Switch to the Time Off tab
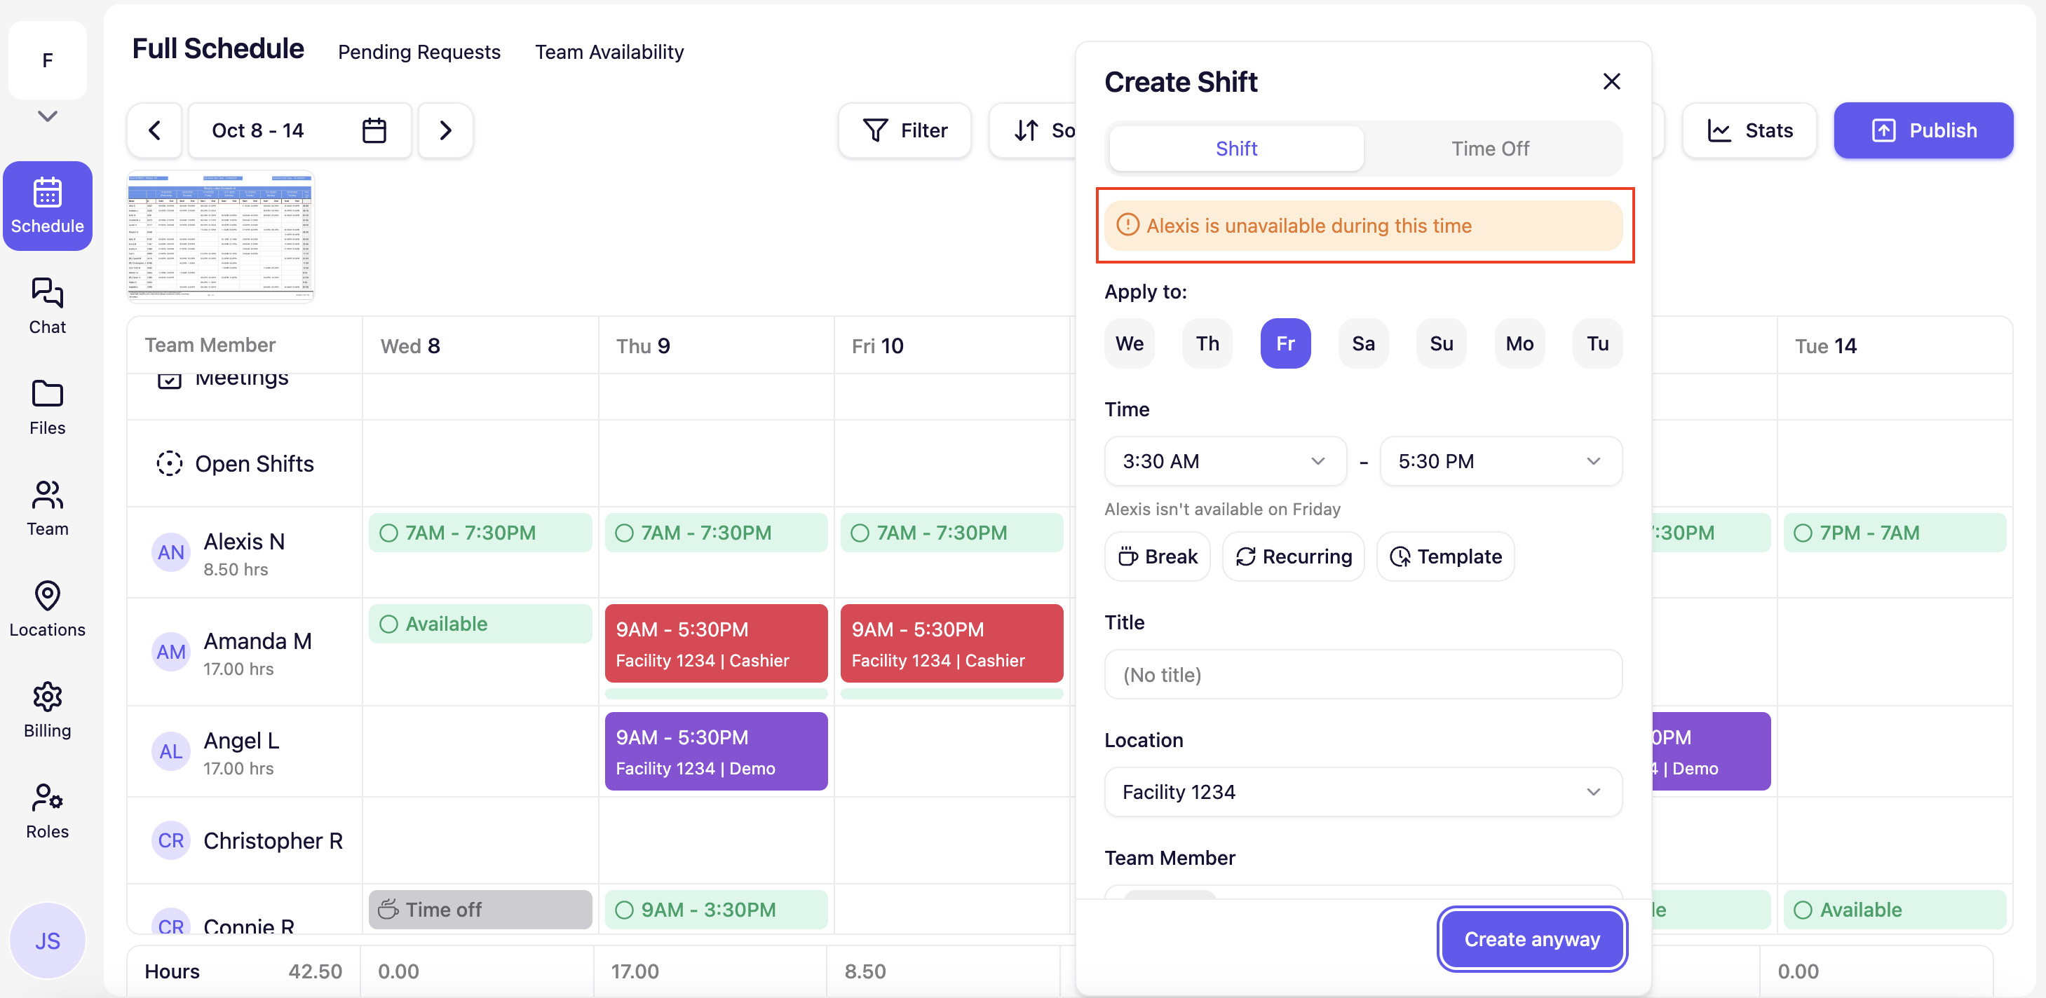The height and width of the screenshot is (998, 2046). click(x=1489, y=149)
